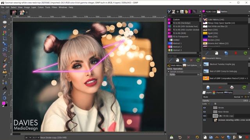
Task: Open the Brushes dockable tab icon
Action: tap(169, 12)
